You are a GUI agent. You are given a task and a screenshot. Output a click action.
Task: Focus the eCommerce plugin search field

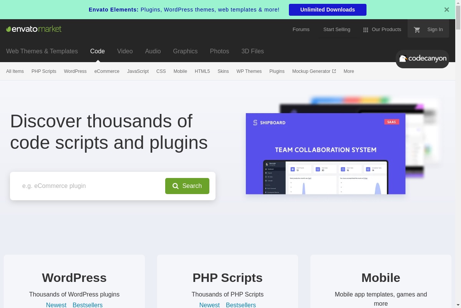pos(91,186)
